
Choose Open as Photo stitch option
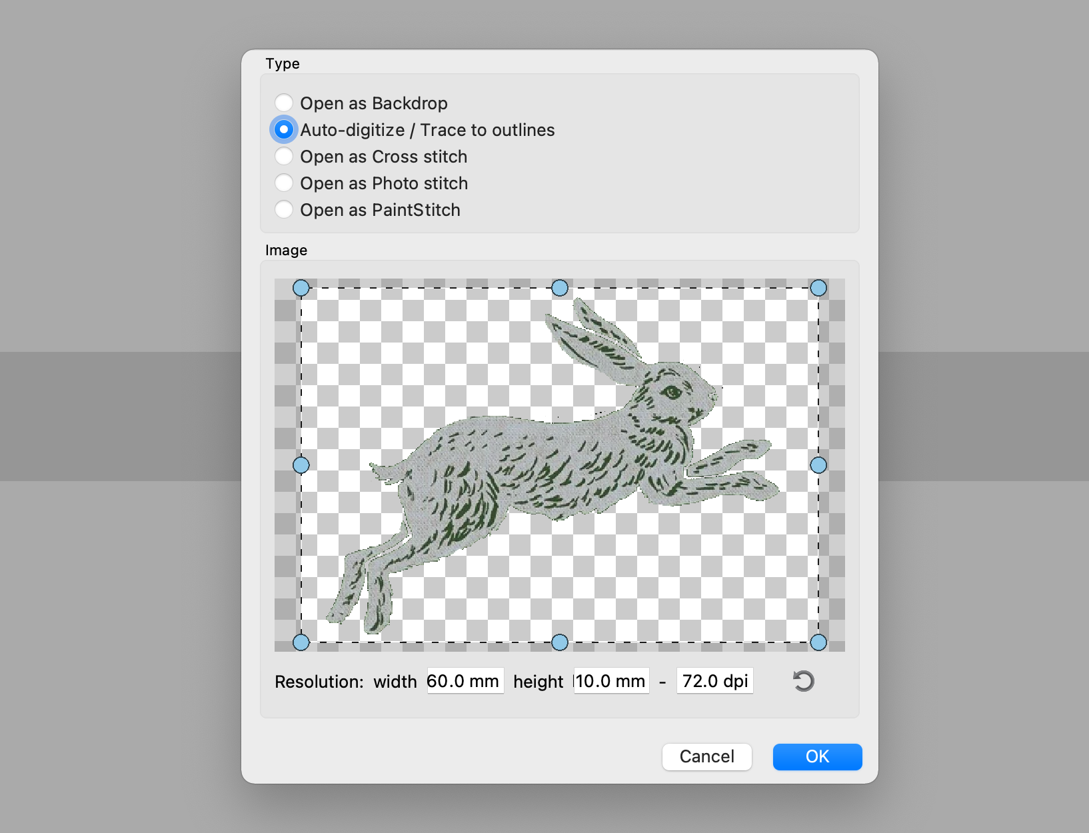coord(284,183)
